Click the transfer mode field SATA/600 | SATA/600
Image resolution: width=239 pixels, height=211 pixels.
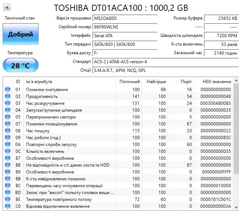point(125,44)
